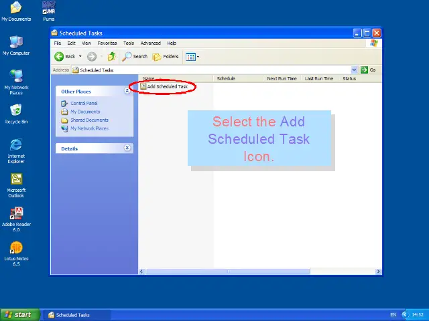Open the Advanced menu
This screenshot has height=321, width=429.
(150, 43)
